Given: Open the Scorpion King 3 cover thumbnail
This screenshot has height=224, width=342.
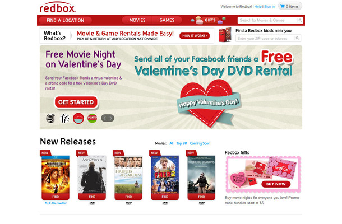Looking at the screenshot, I should (56, 174).
